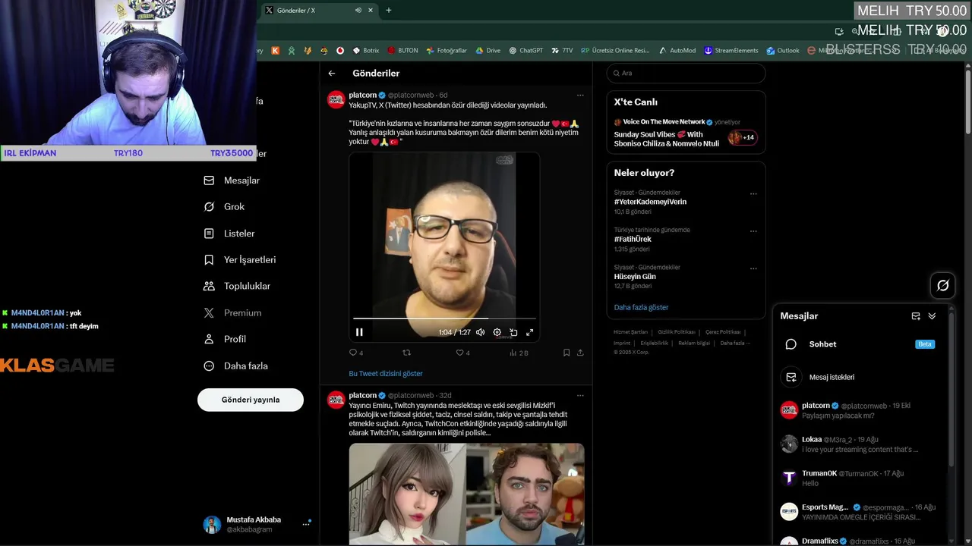The image size is (972, 546).
Task: Open Lokaa conversation in messages
Action: pos(860,444)
